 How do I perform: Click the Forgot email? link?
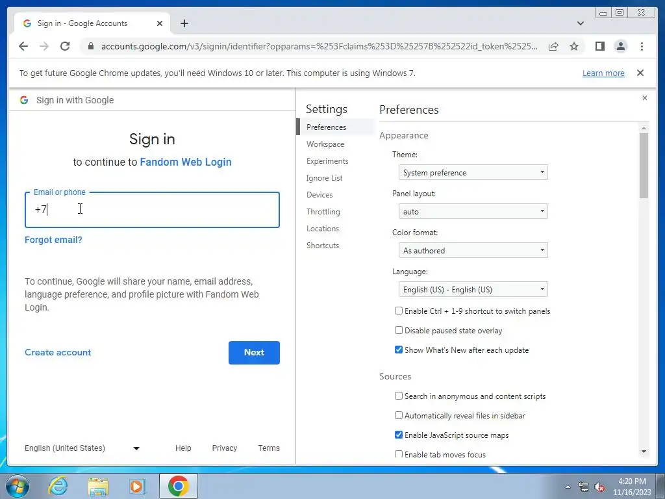coord(53,240)
